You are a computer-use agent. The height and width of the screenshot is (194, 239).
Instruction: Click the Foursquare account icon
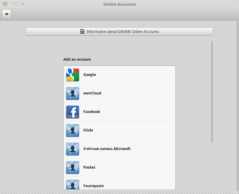(72, 184)
